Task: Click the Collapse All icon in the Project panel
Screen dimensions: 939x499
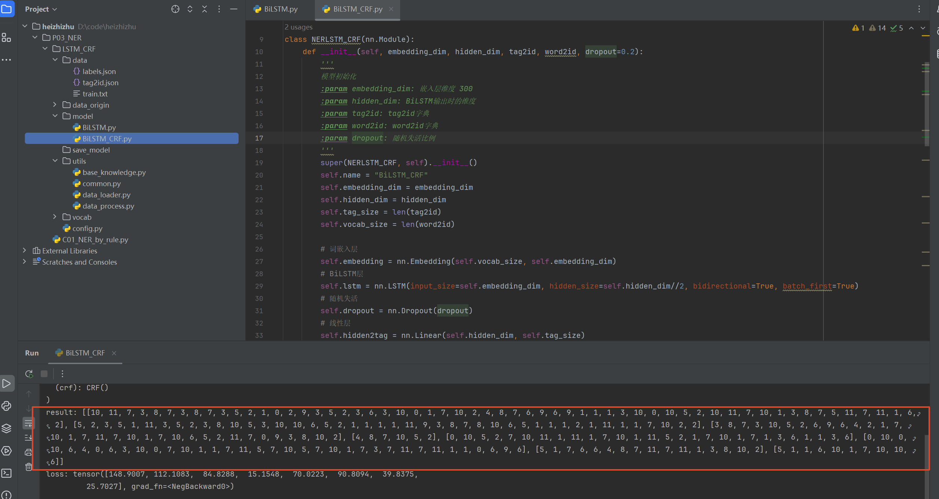Action: [205, 9]
